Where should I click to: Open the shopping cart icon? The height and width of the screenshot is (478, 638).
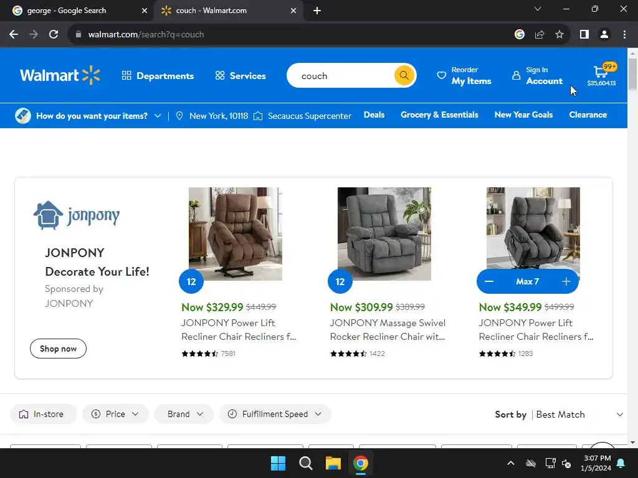click(601, 75)
